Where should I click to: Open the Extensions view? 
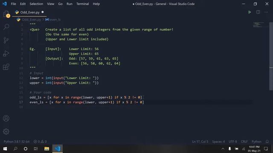pos(6,67)
